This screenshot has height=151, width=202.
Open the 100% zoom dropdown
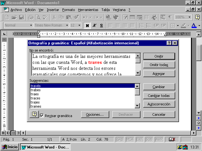(x=189, y=17)
